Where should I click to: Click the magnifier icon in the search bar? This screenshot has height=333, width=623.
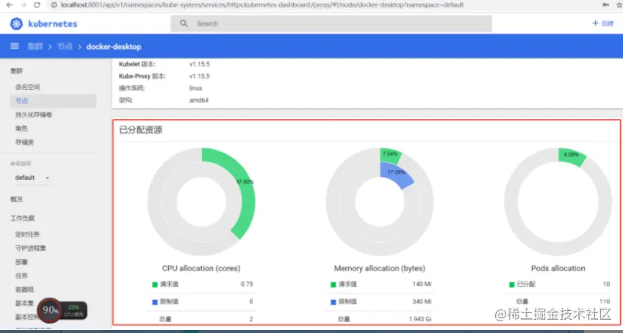coord(184,24)
